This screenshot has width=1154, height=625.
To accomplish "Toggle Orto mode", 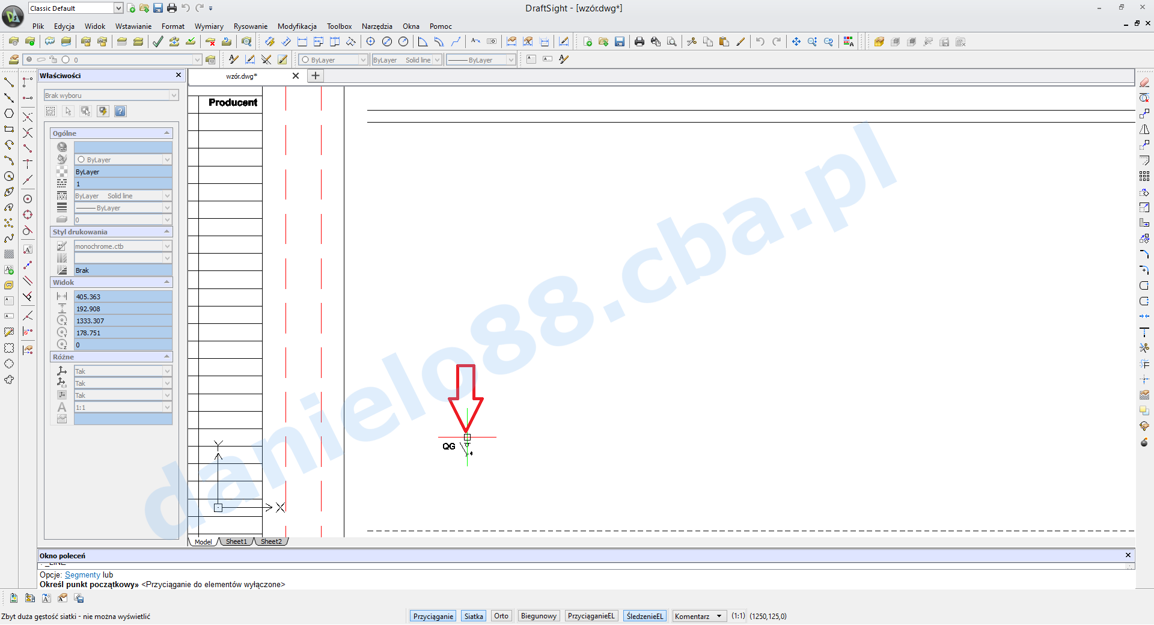I will coord(501,616).
